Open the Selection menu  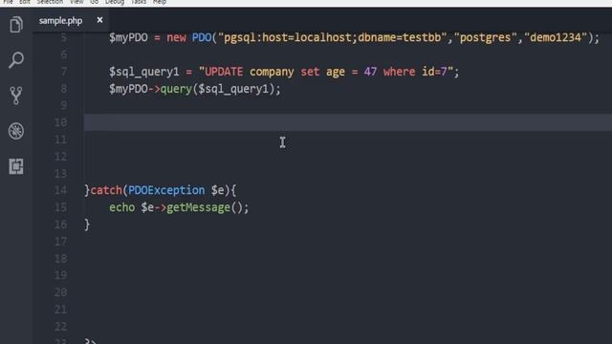[50, 2]
